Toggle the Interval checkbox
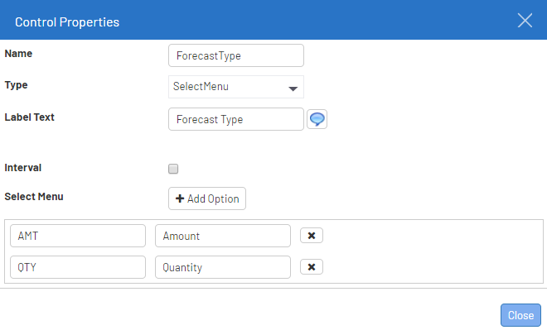 pyautogui.click(x=173, y=169)
